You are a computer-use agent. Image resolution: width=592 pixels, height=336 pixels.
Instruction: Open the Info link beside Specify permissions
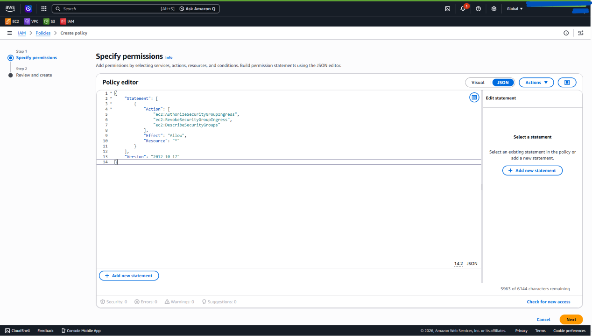pyautogui.click(x=169, y=57)
